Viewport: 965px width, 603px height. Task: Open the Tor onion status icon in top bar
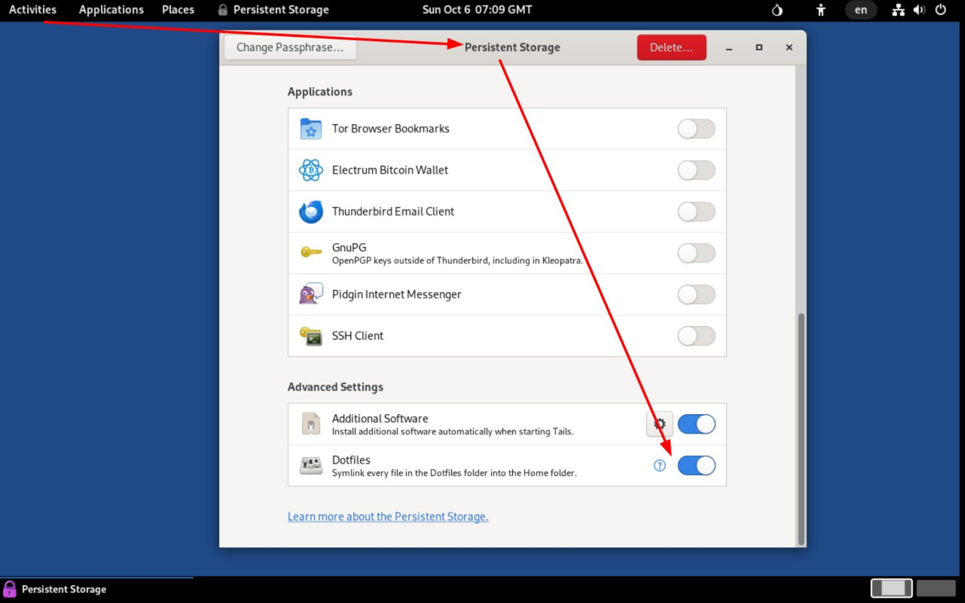point(777,10)
